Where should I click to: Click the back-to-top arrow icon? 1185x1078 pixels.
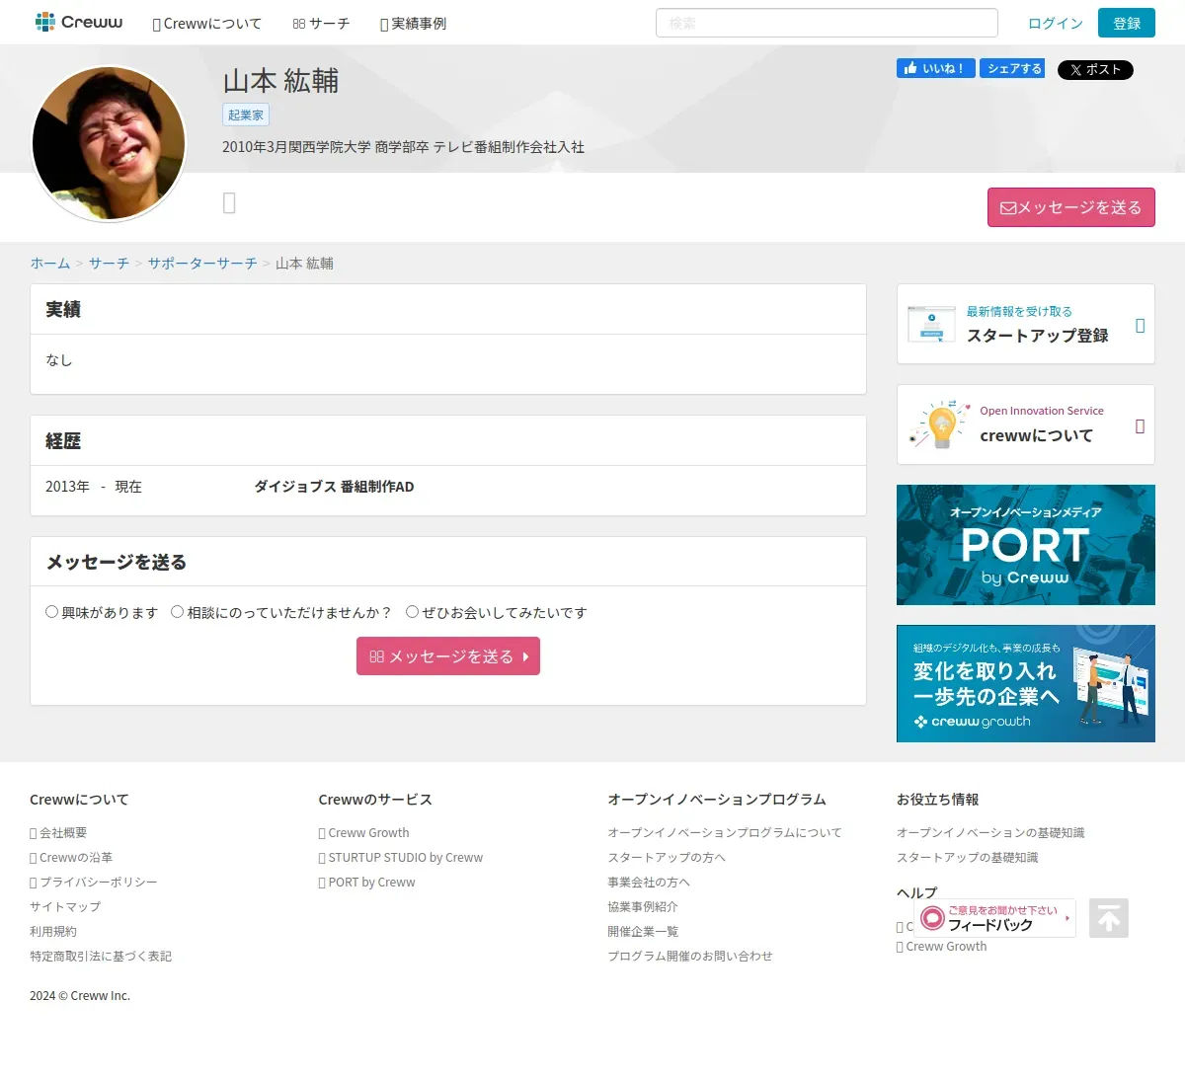(x=1109, y=918)
